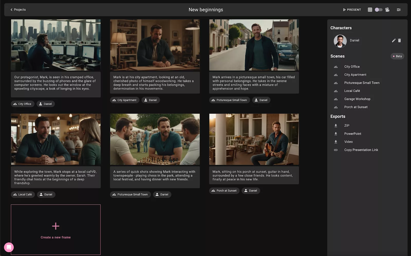Toggle the grid/camera view switch
Image resolution: width=411 pixels, height=256 pixels.
coord(378,10)
